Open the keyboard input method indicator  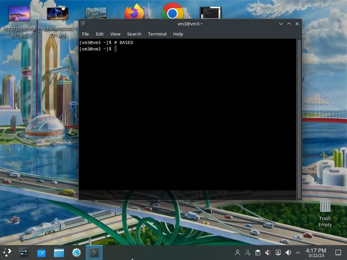click(x=278, y=253)
